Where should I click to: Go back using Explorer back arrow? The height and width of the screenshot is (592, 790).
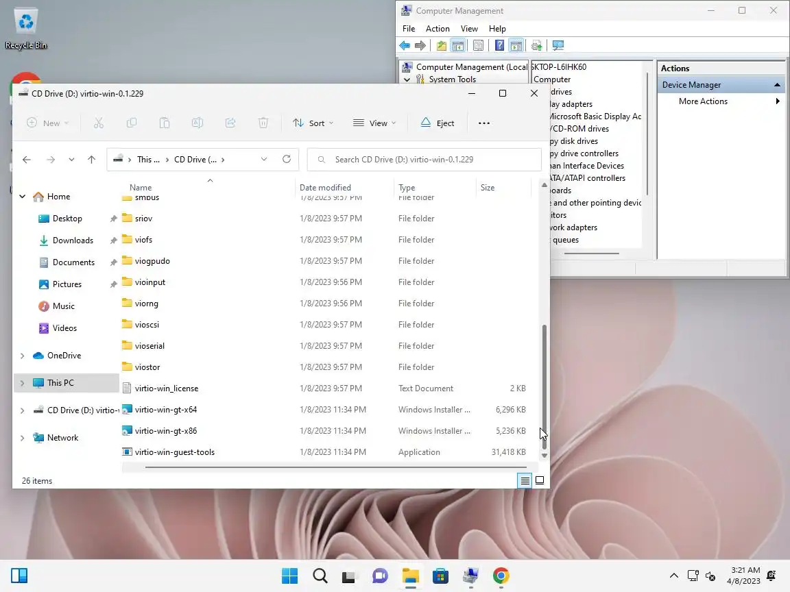coord(27,160)
